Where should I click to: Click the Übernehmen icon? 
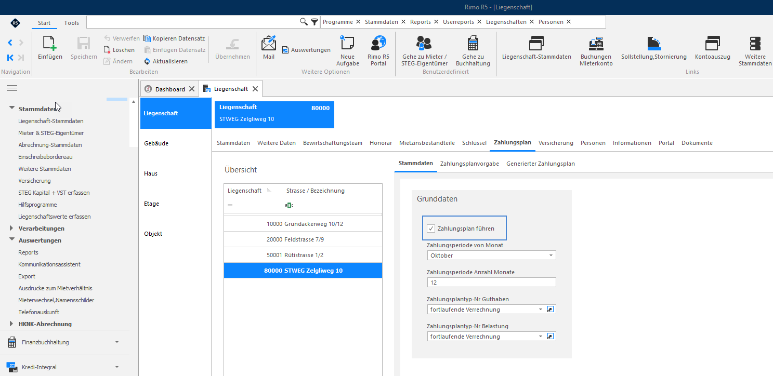tap(232, 44)
